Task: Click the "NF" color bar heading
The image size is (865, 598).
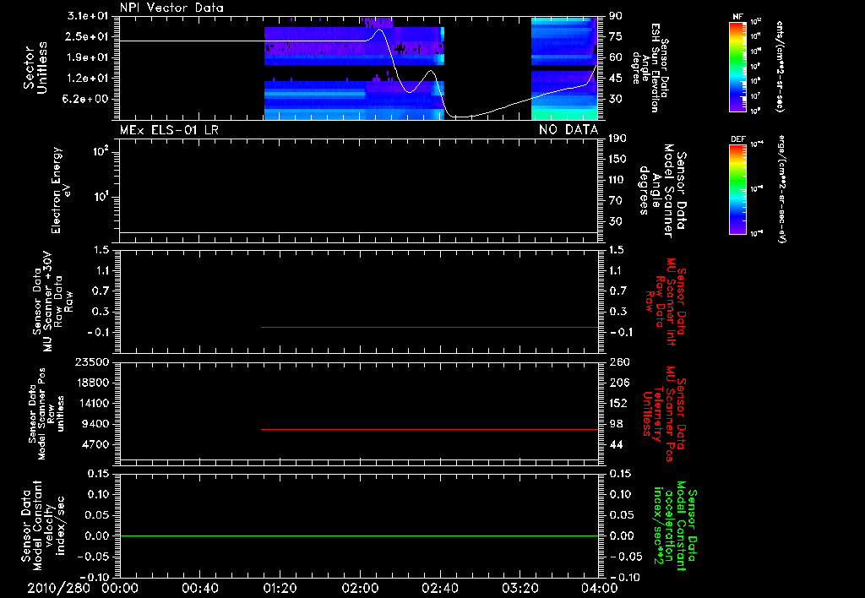Action: point(737,17)
